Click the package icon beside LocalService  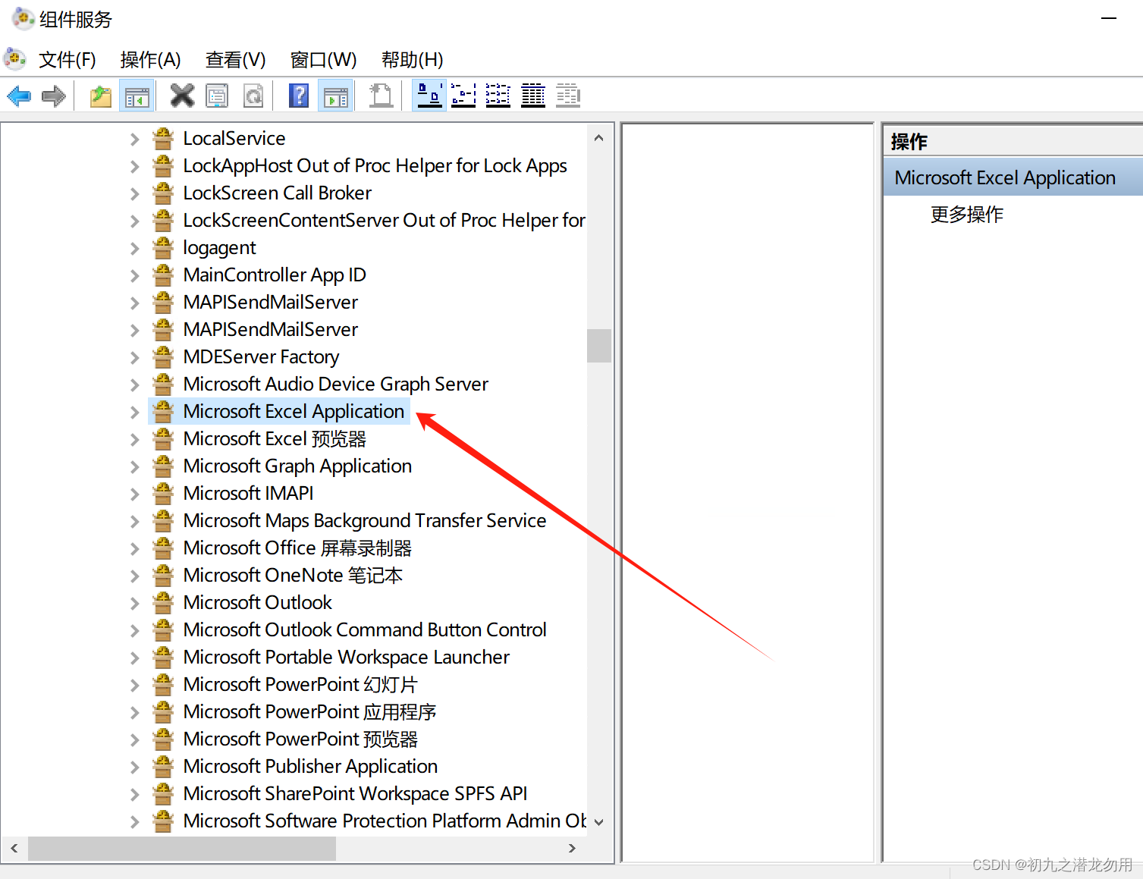163,139
